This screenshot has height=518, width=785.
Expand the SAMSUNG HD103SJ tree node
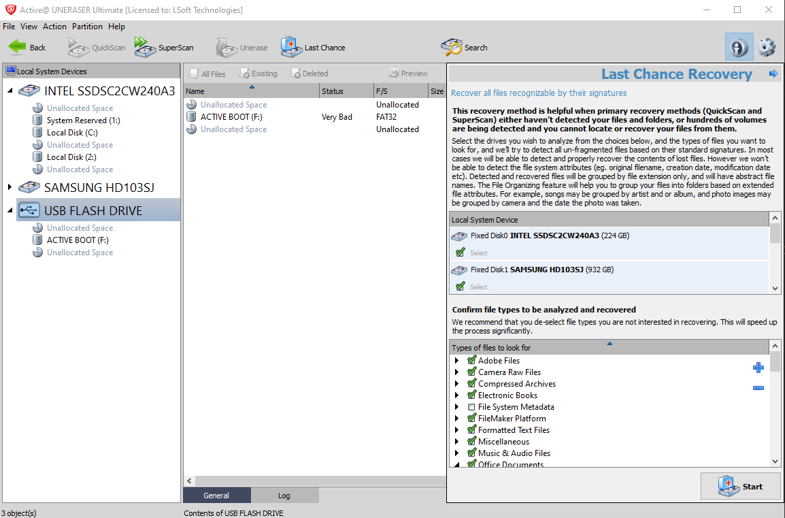(10, 187)
